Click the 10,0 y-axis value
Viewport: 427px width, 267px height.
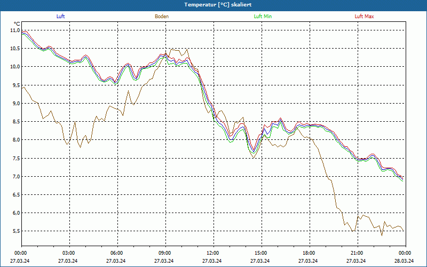tap(15, 67)
